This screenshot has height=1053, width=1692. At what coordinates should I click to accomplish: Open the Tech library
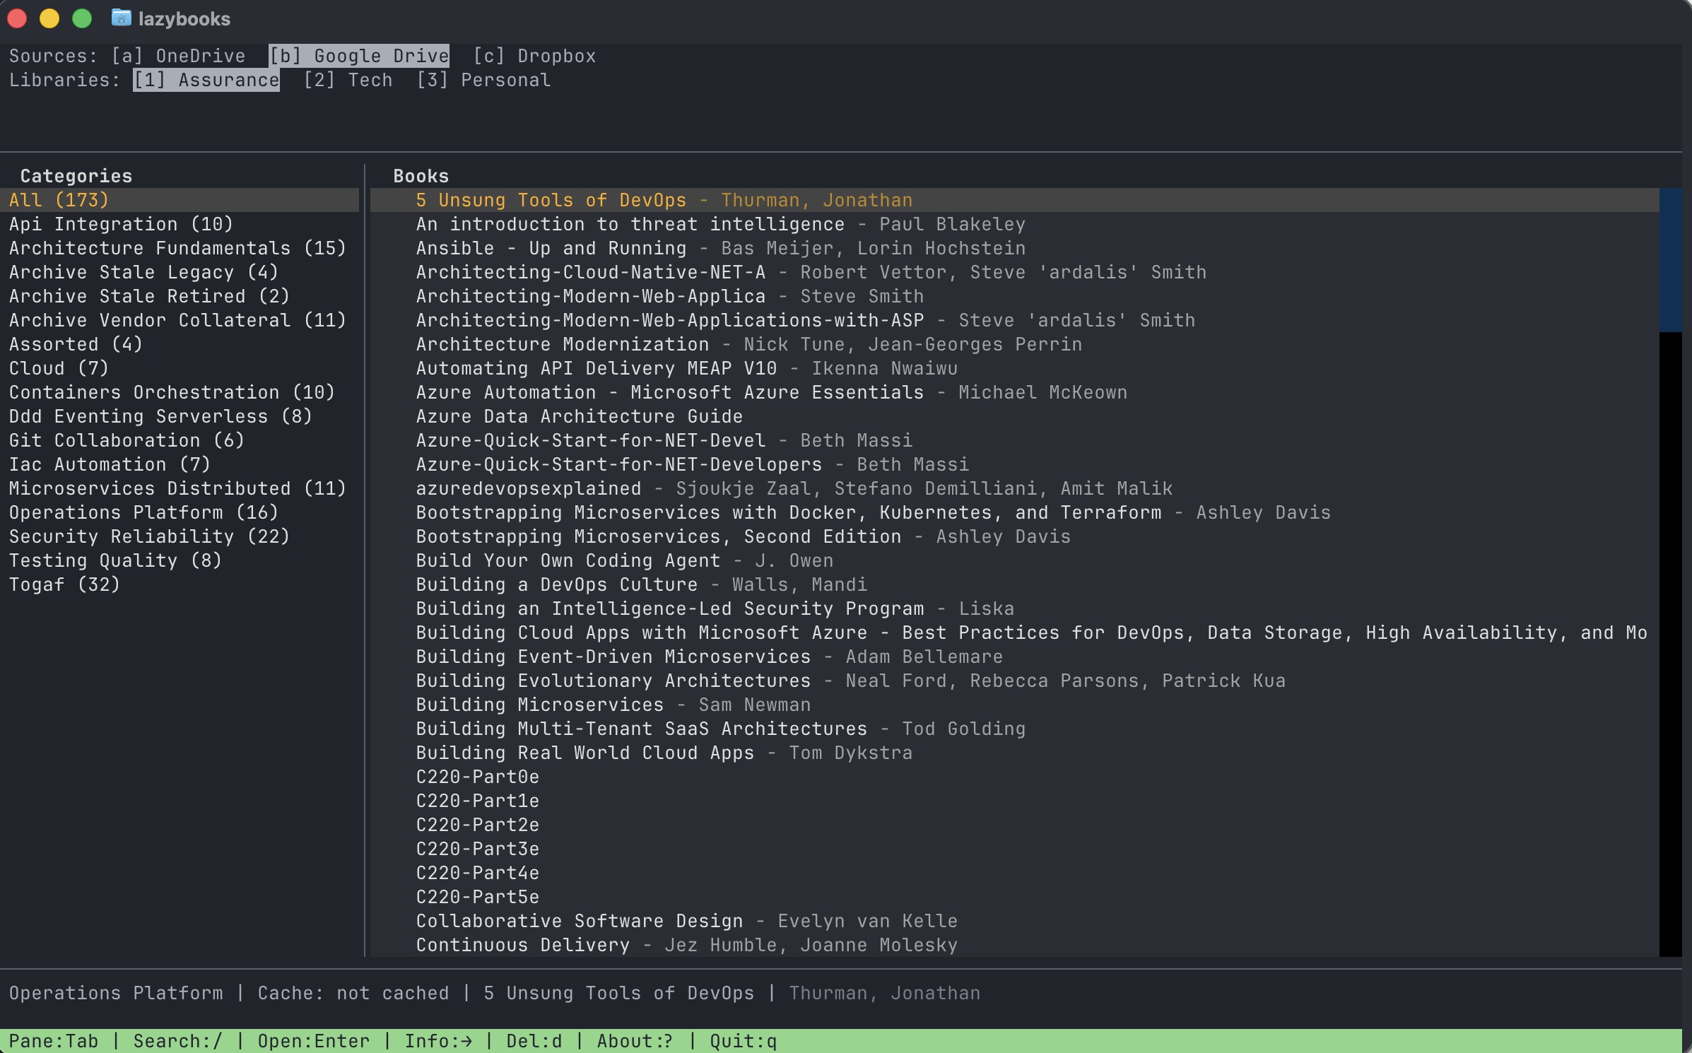pos(348,80)
